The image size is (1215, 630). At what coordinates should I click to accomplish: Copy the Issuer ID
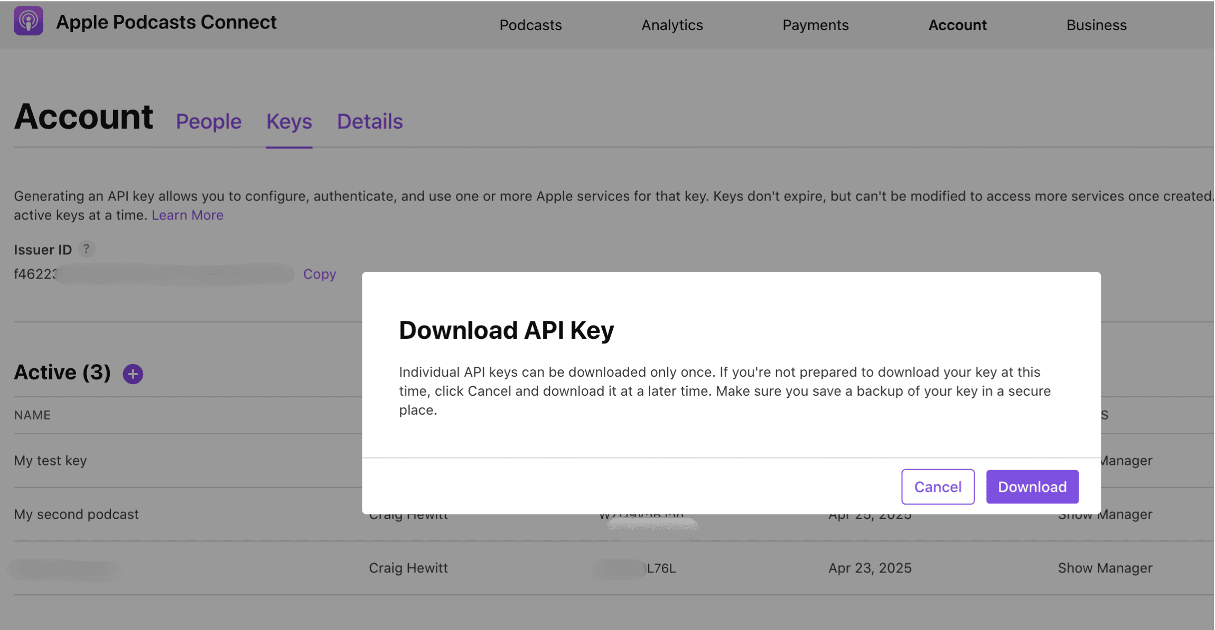320,274
